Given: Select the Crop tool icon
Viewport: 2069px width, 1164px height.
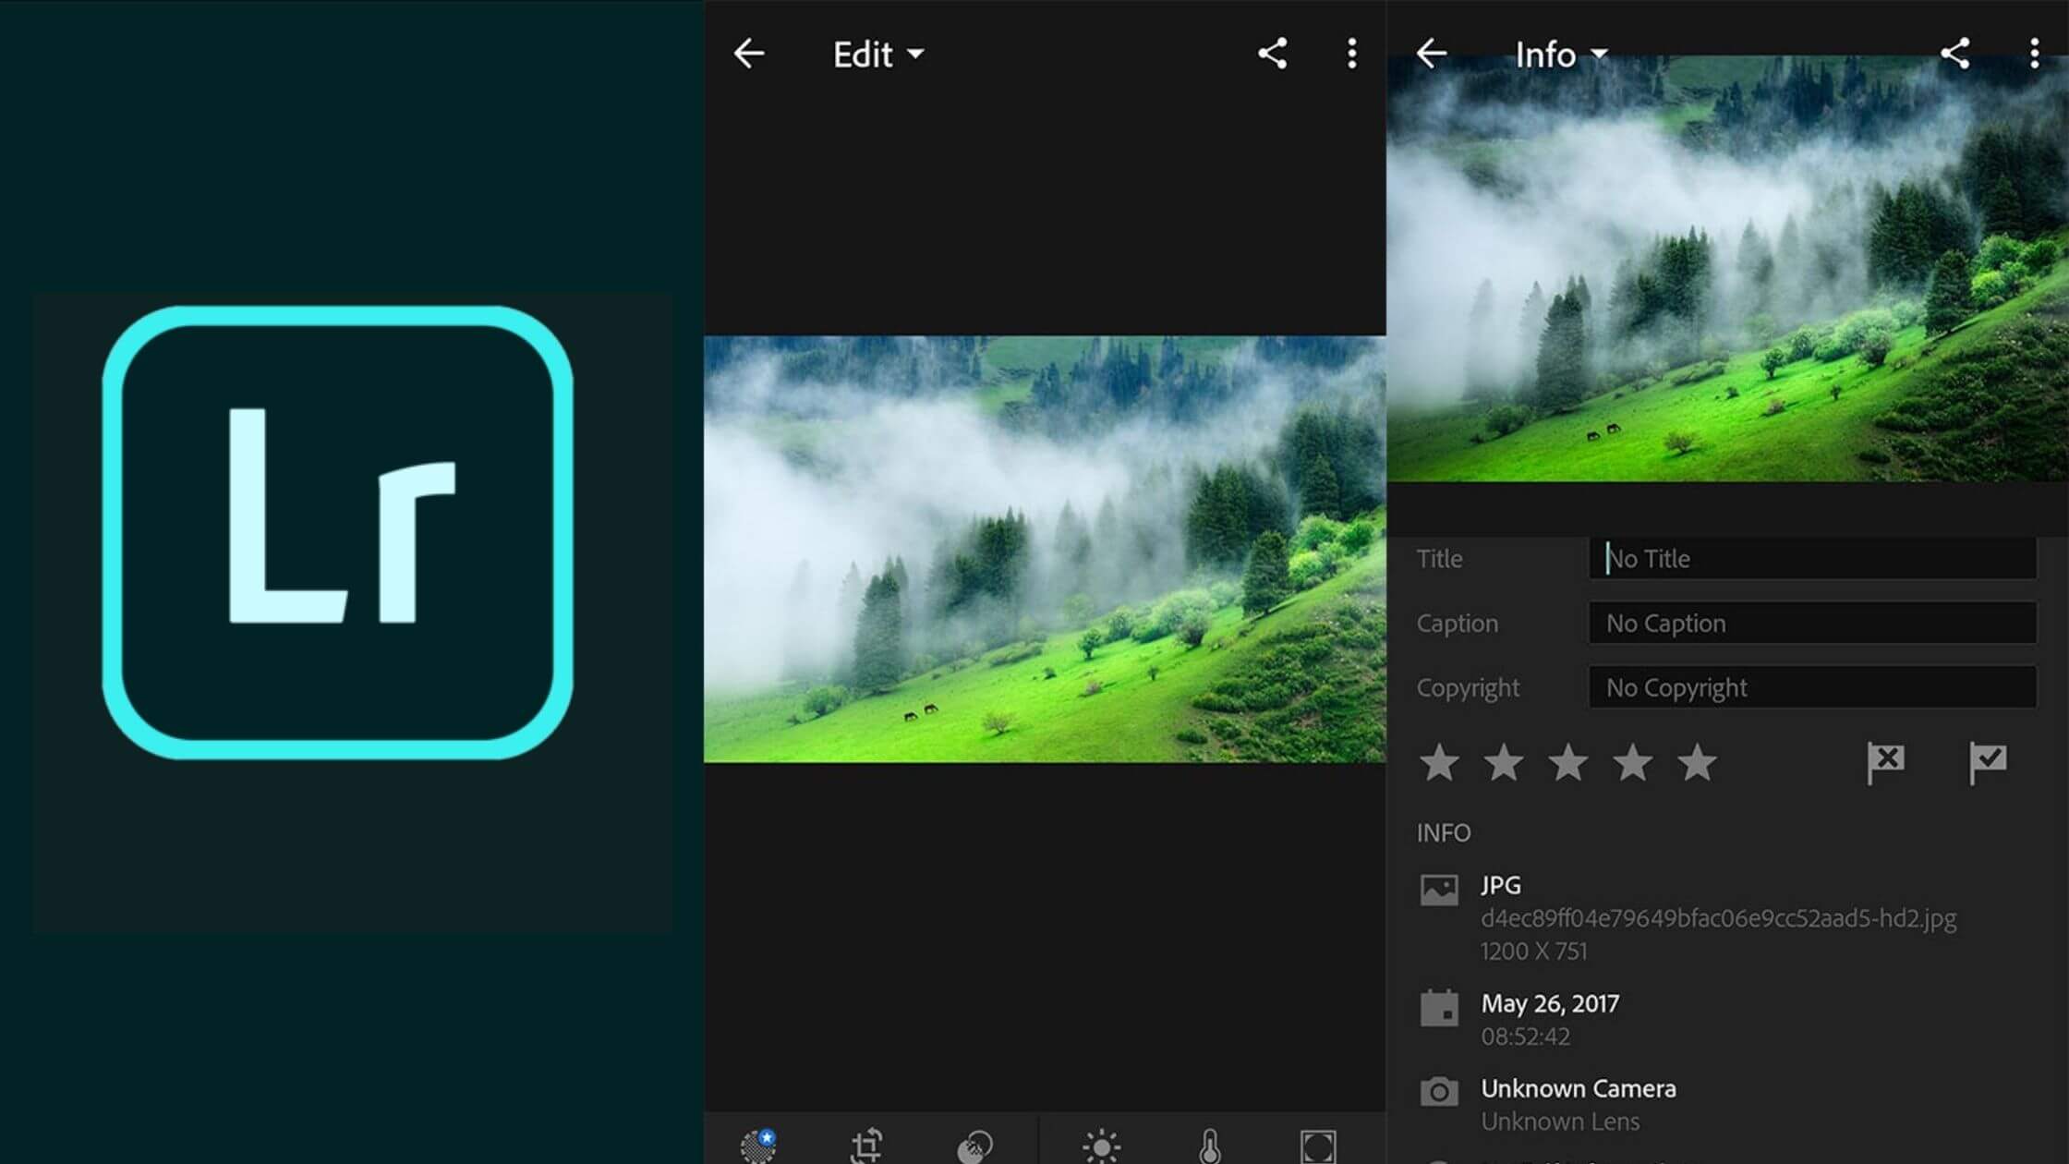Looking at the screenshot, I should (x=866, y=1144).
